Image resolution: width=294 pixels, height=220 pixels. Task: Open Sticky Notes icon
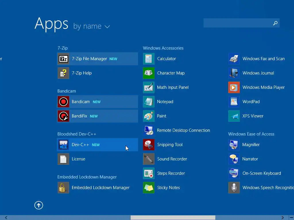tap(149, 188)
